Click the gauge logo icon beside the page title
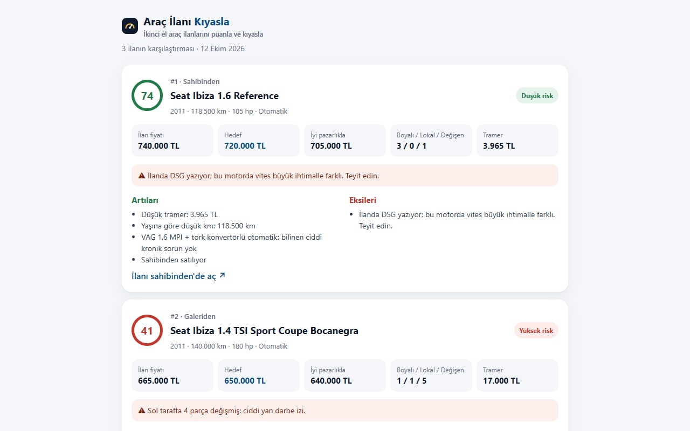The height and width of the screenshot is (431, 690). coord(130,26)
